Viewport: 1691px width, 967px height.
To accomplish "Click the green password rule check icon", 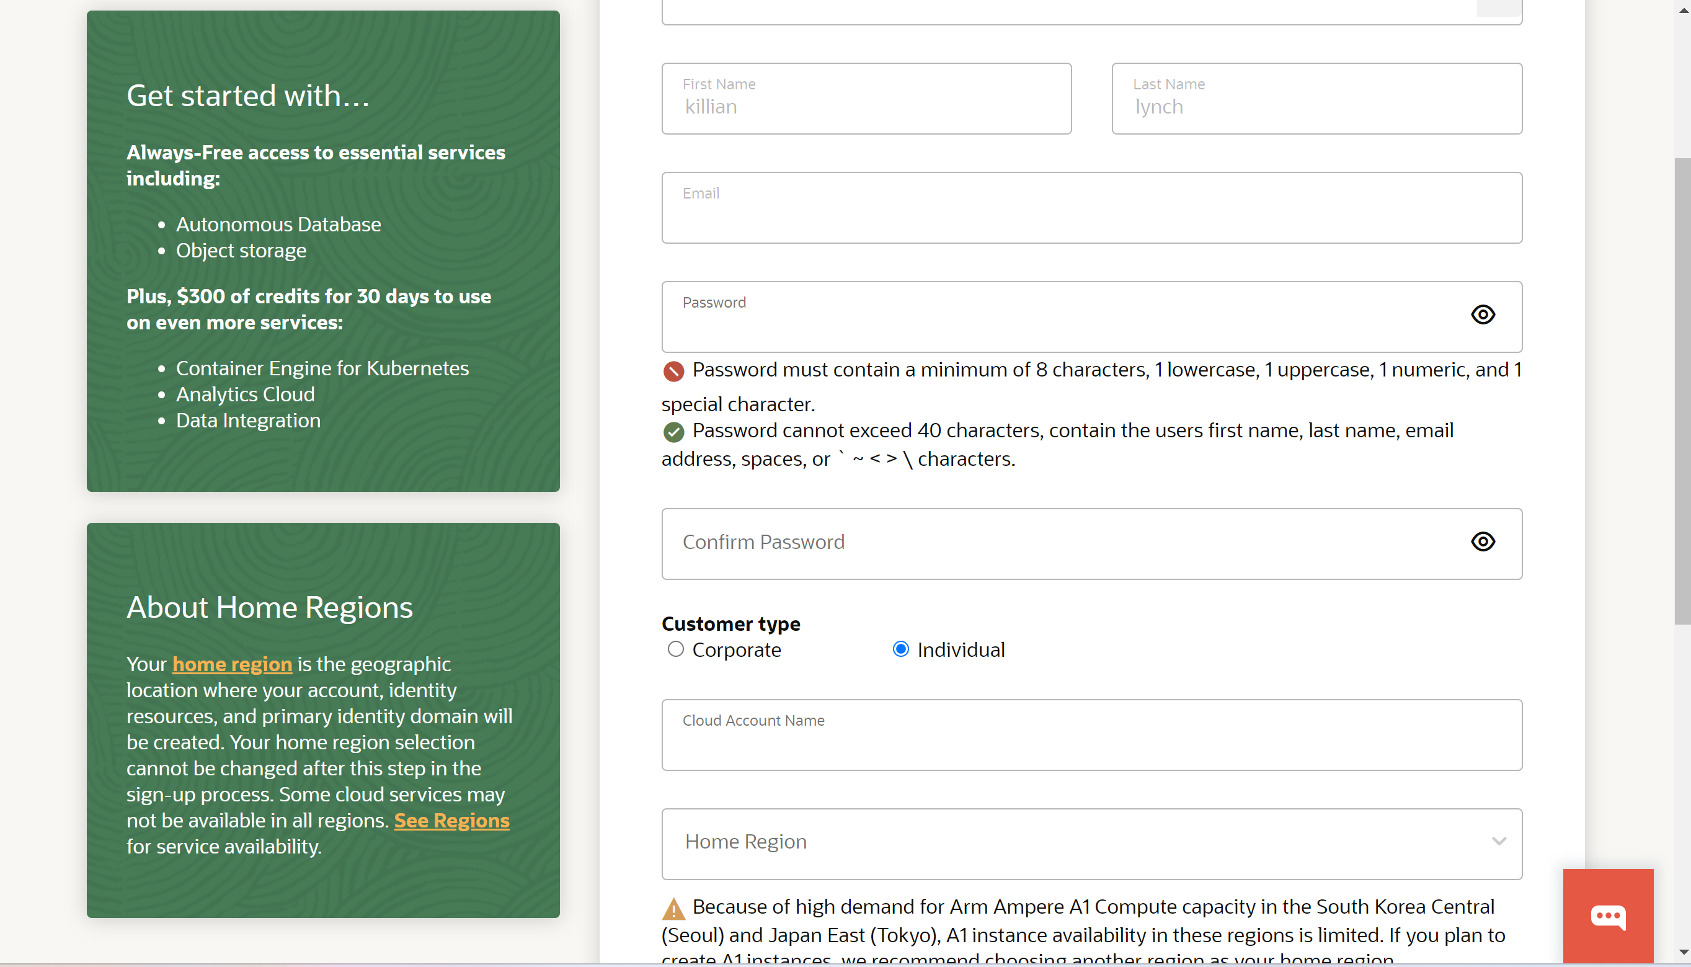I will 673,432.
